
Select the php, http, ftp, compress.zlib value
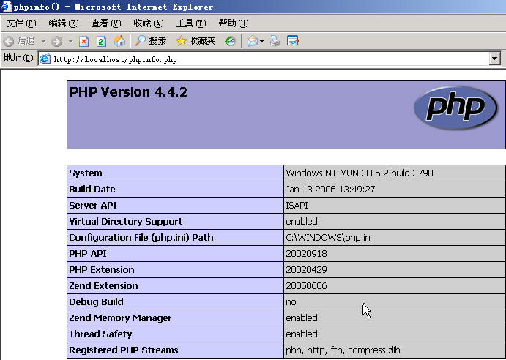[343, 350]
